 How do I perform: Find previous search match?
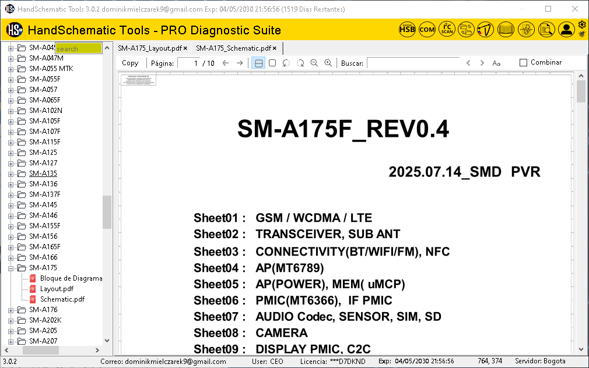pos(468,63)
